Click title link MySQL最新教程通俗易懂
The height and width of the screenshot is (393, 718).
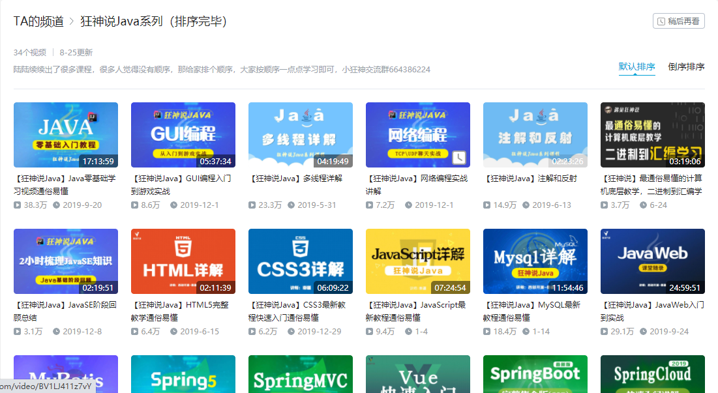(531, 311)
